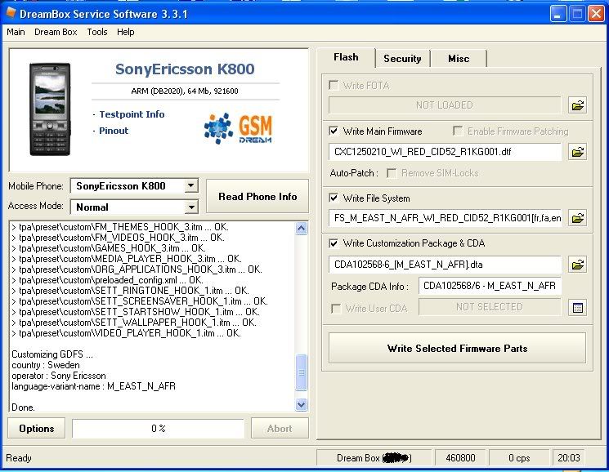Click status bar Dream Box panel

pyautogui.click(x=374, y=458)
